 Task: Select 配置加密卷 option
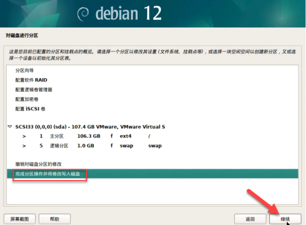[x=27, y=99]
